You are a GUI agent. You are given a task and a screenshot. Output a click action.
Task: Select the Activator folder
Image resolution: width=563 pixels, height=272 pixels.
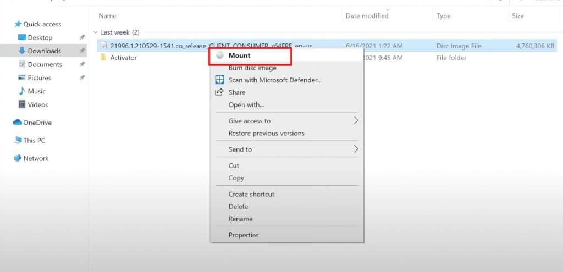124,57
